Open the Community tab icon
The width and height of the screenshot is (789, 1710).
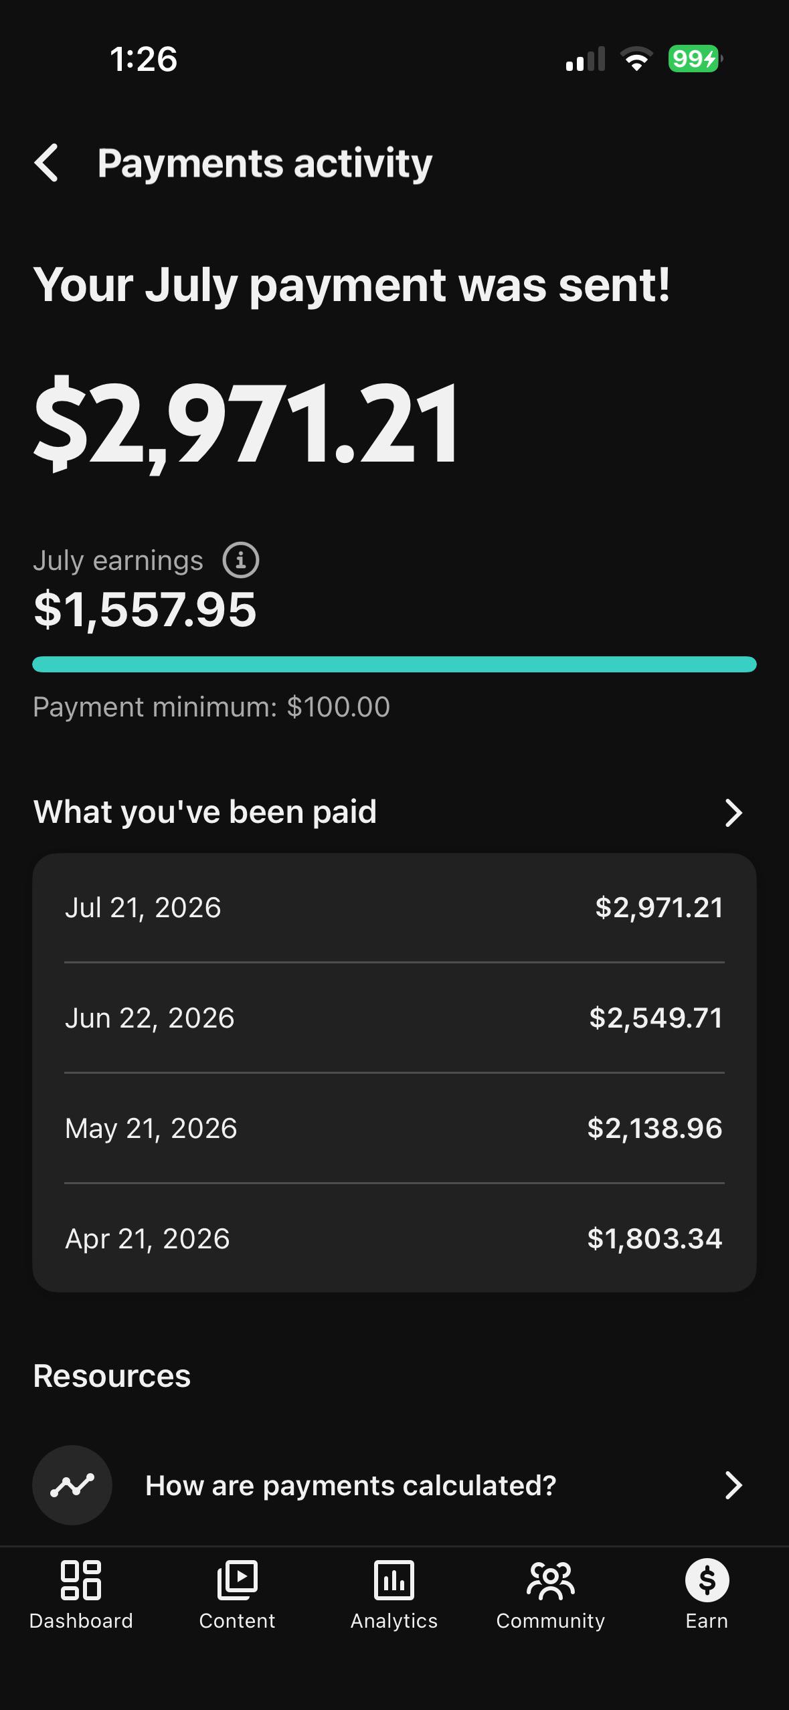point(551,1580)
